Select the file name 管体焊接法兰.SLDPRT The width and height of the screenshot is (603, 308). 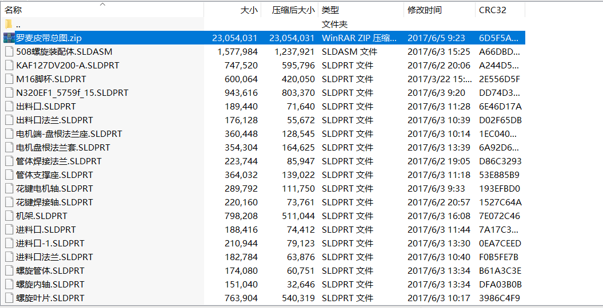[x=59, y=161]
